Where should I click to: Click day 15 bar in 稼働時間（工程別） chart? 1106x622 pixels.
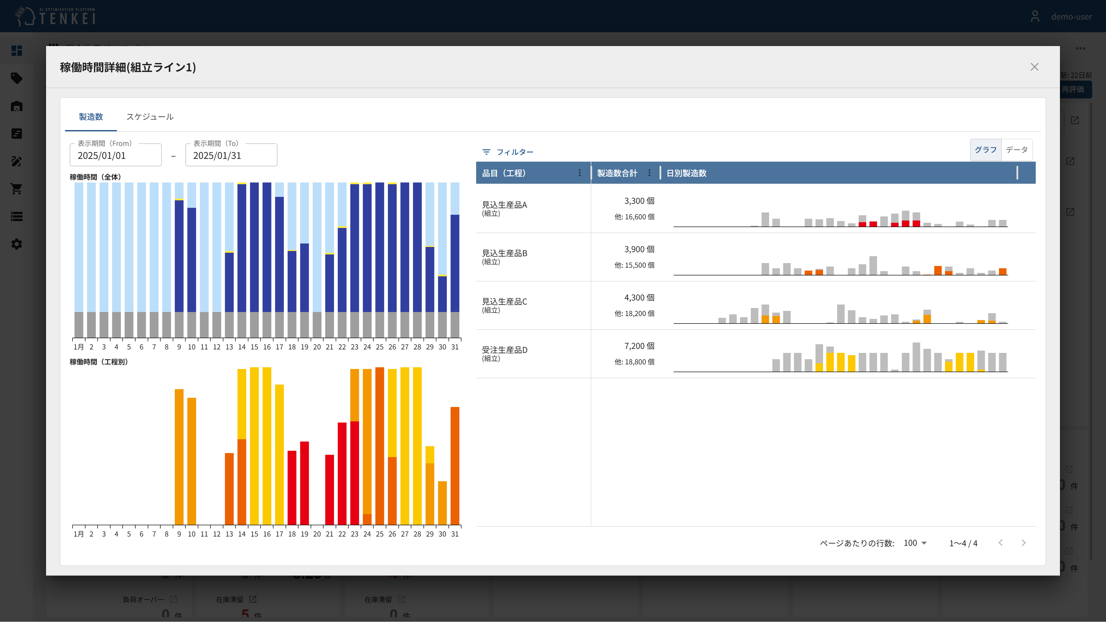254,446
